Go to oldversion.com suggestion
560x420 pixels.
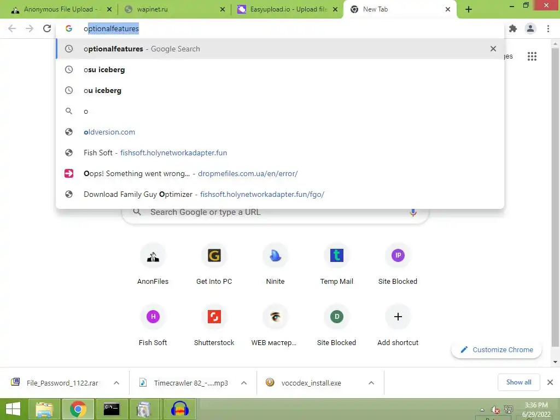coord(280,132)
